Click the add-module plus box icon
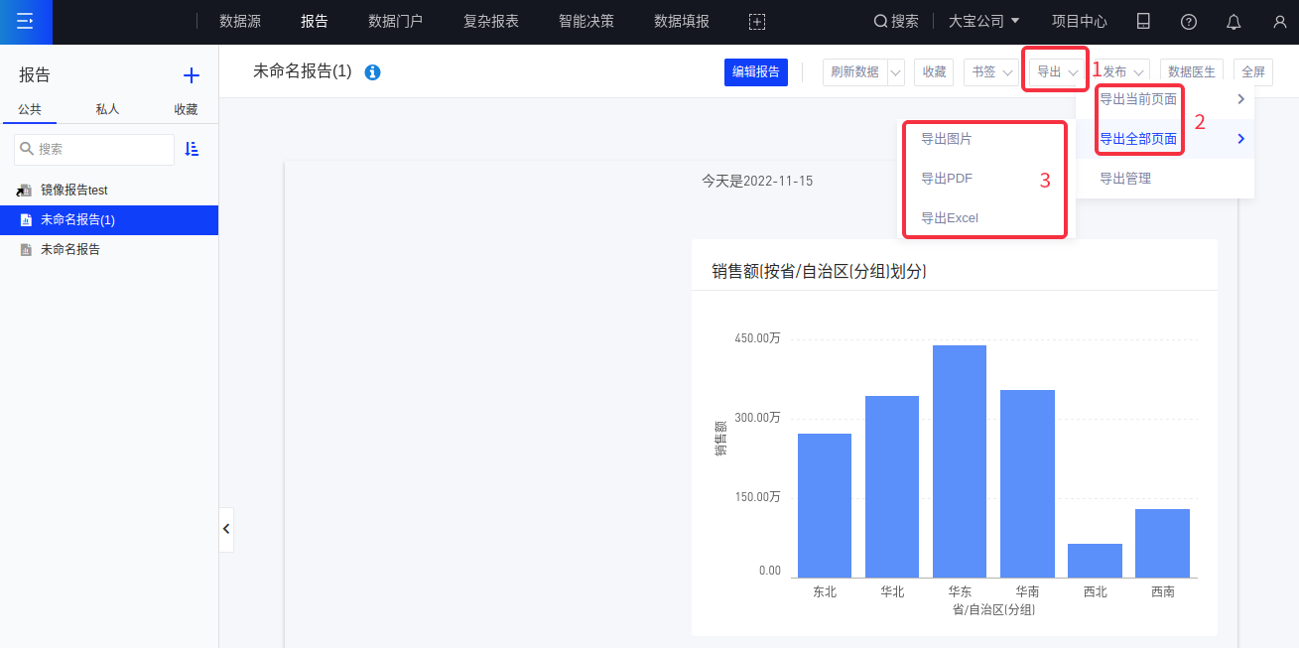This screenshot has width=1299, height=648. tap(757, 22)
